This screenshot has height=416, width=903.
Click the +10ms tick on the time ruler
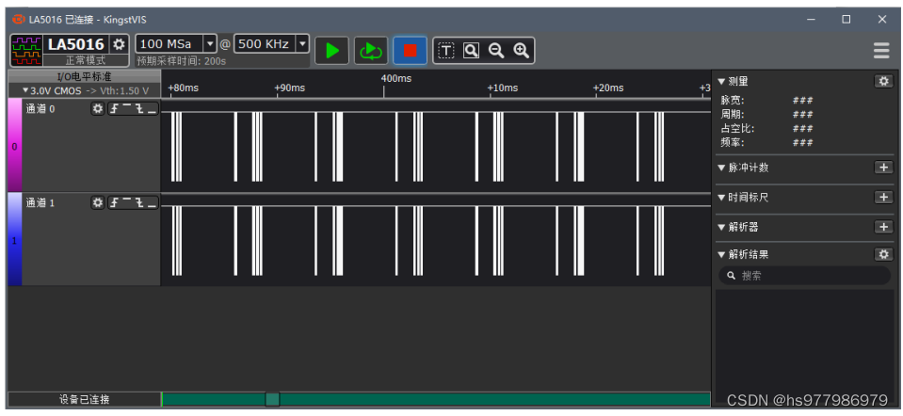click(x=503, y=88)
